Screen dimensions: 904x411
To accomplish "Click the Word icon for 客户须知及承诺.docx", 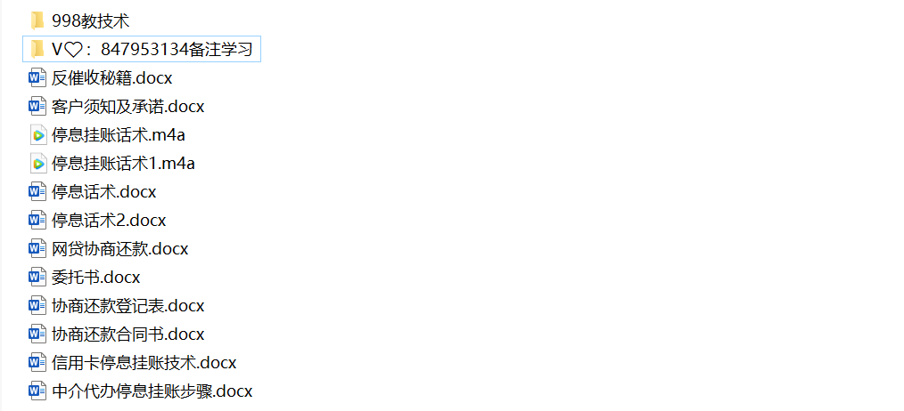I will (x=37, y=107).
